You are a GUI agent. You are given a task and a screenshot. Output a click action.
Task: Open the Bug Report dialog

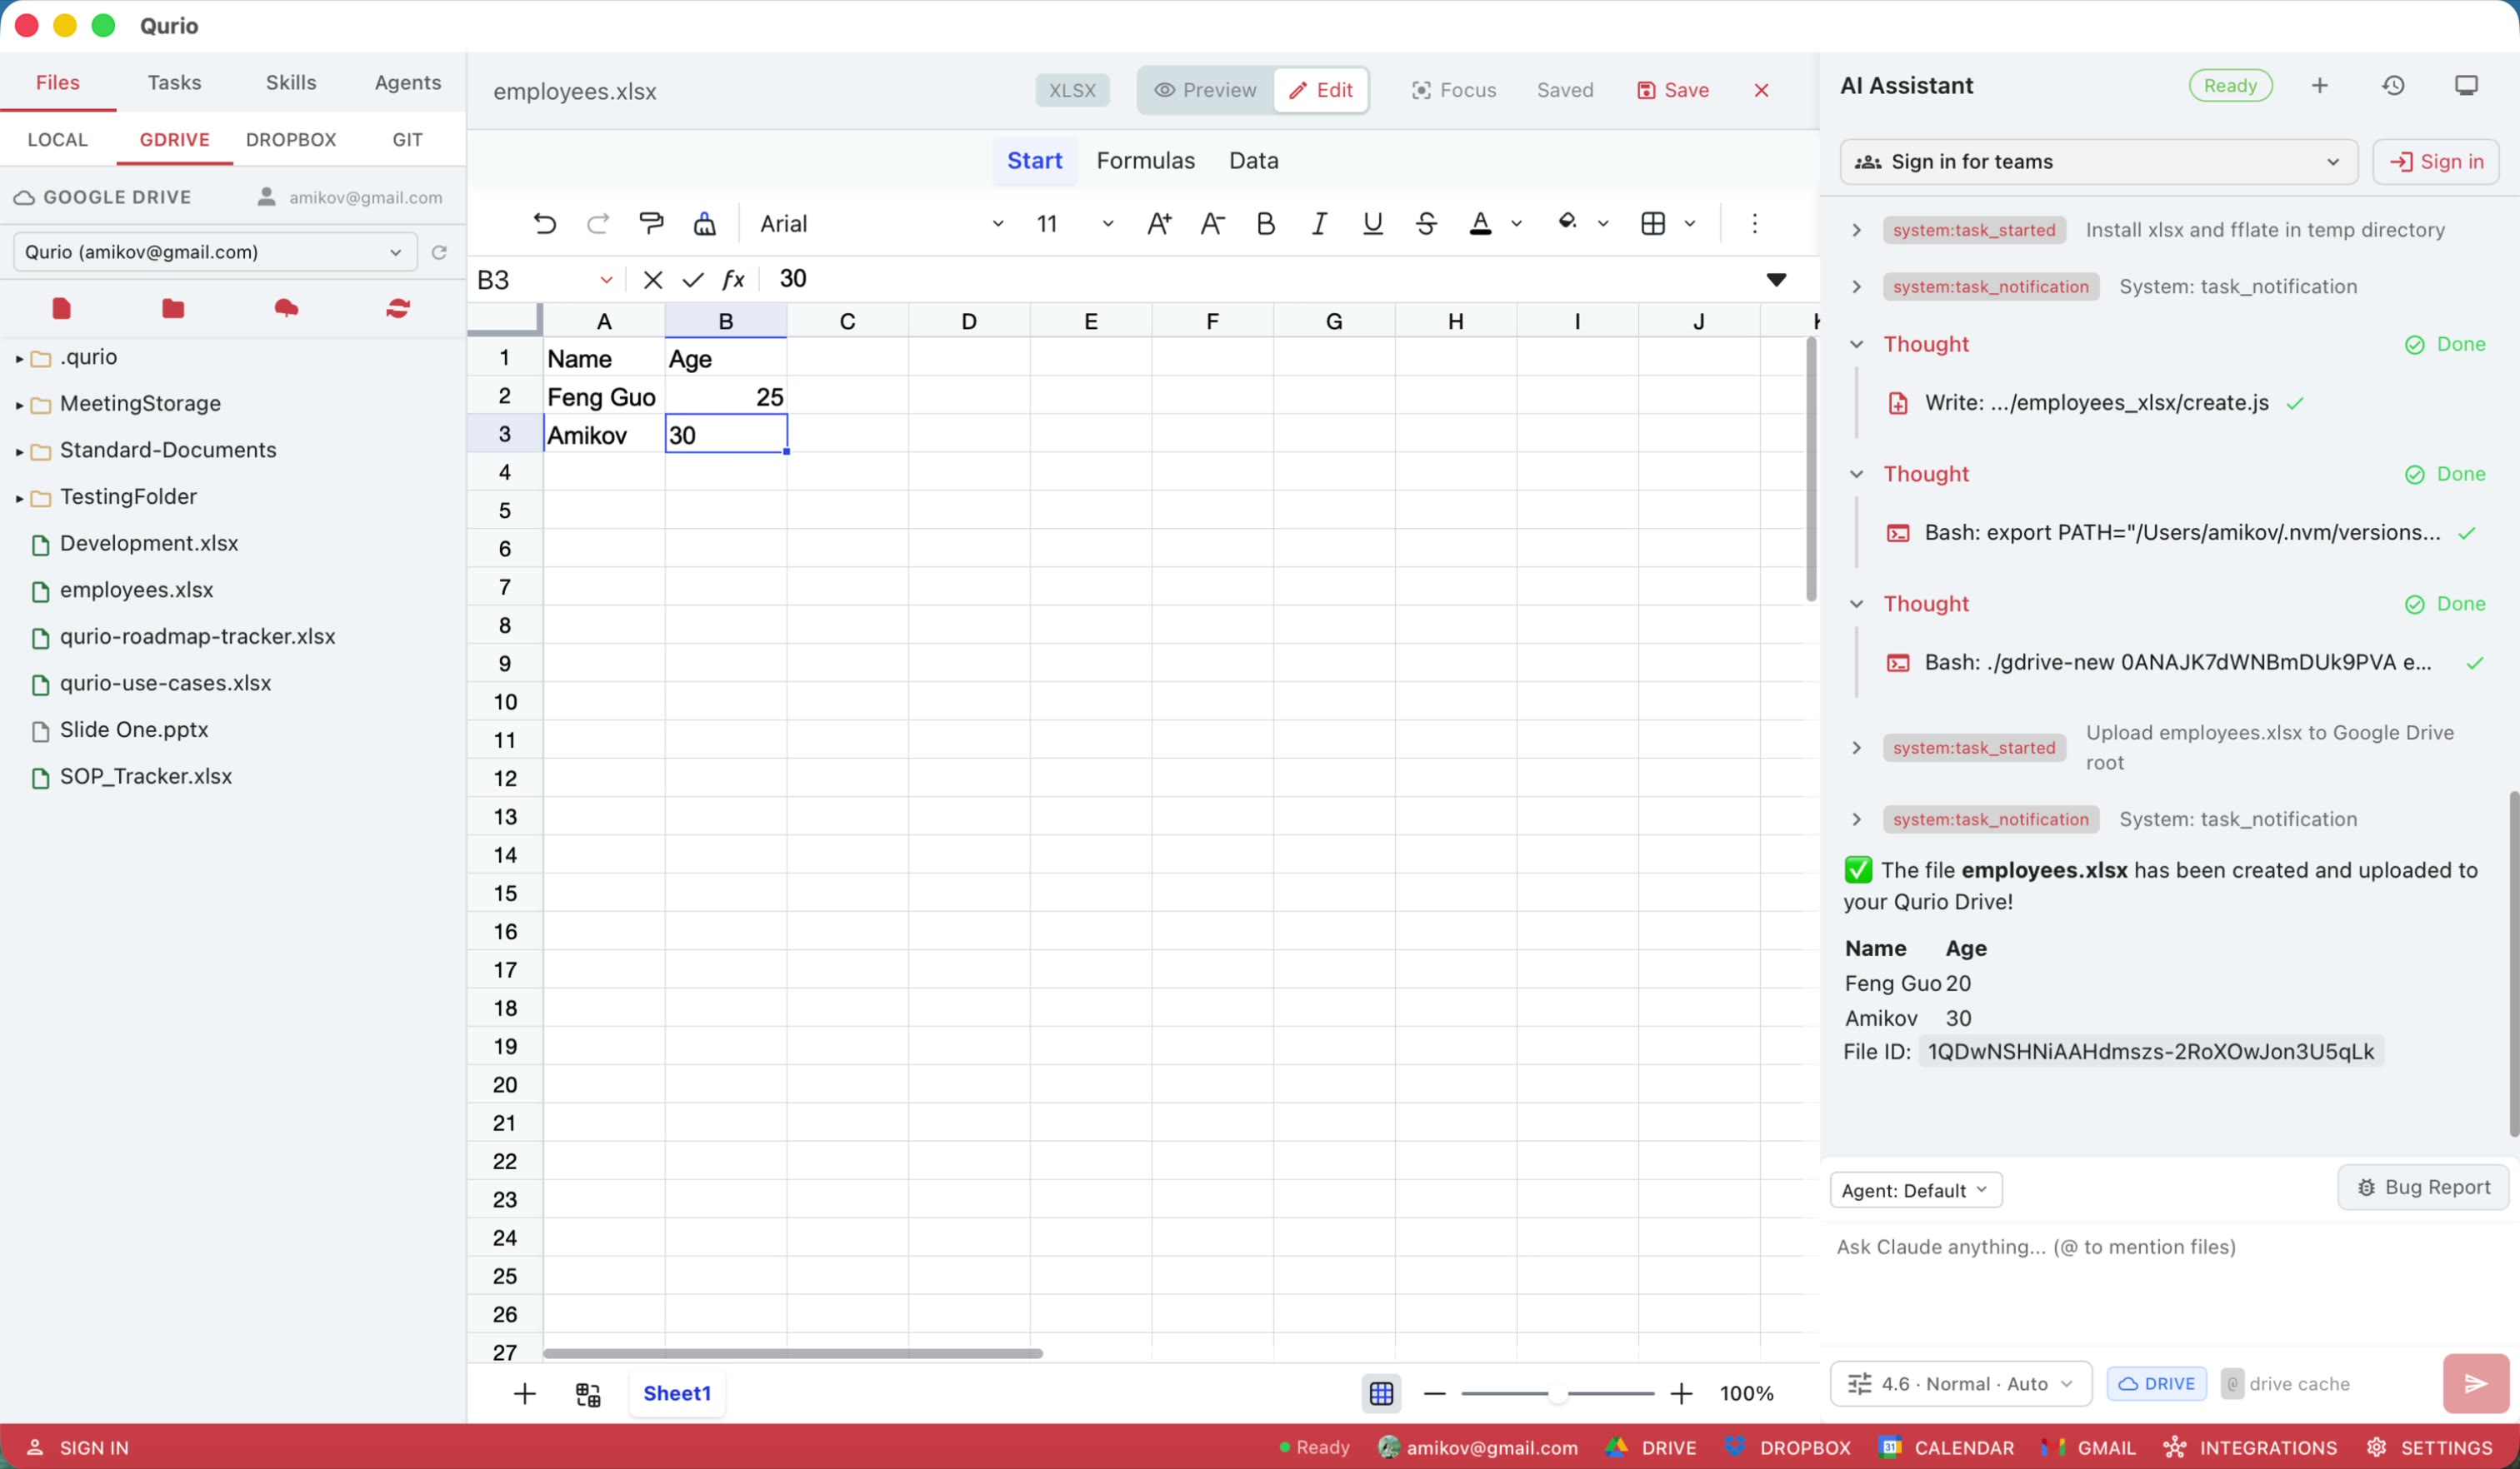[2423, 1188]
